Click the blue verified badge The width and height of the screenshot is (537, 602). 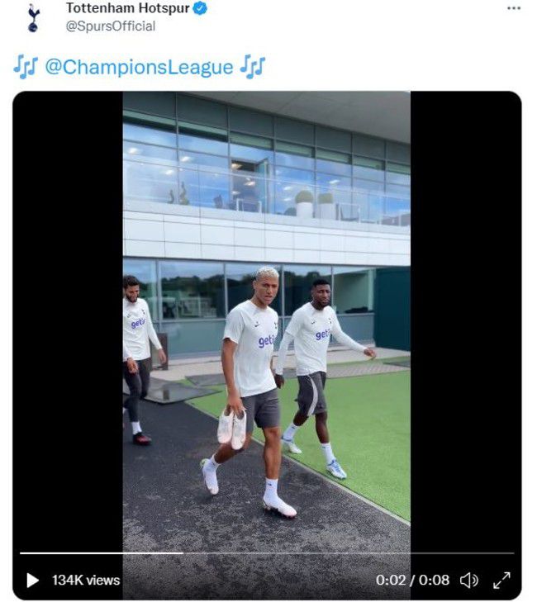pyautogui.click(x=200, y=8)
